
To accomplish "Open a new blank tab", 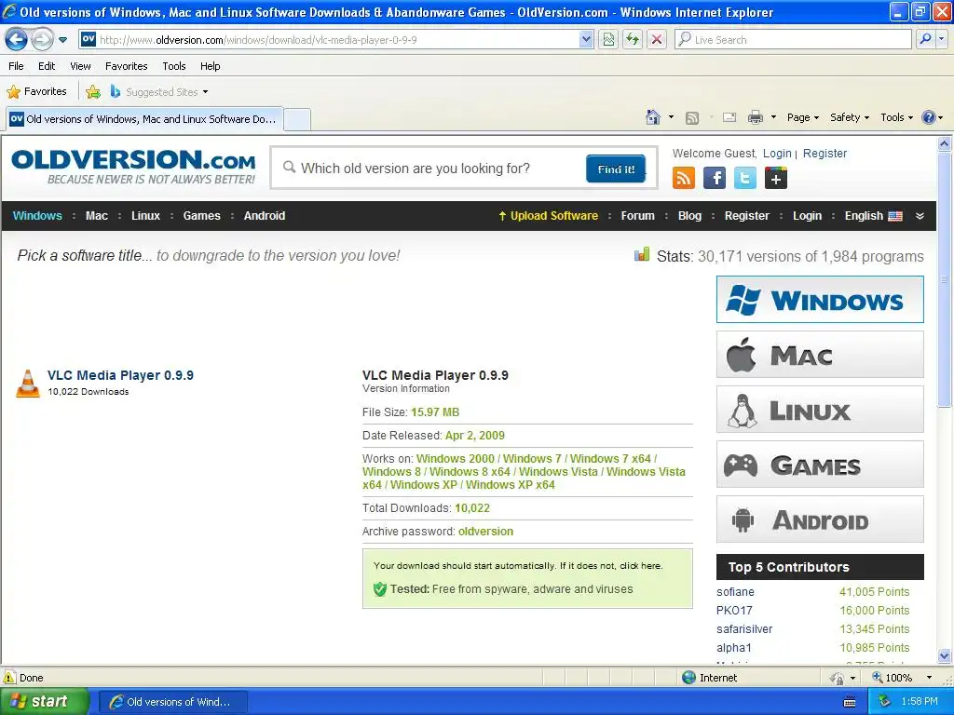I will (297, 119).
